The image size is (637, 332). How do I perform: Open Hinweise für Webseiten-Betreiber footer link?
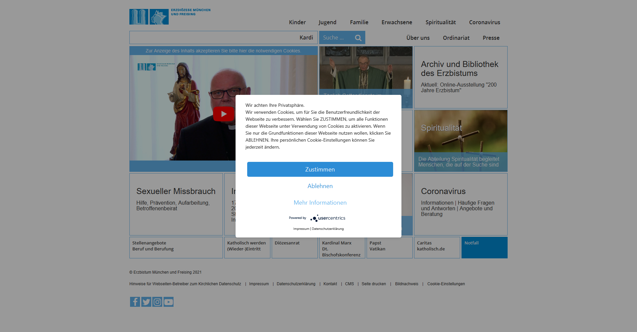pyautogui.click(x=185, y=284)
